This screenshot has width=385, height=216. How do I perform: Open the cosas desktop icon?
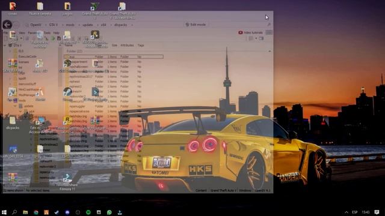(13, 8)
